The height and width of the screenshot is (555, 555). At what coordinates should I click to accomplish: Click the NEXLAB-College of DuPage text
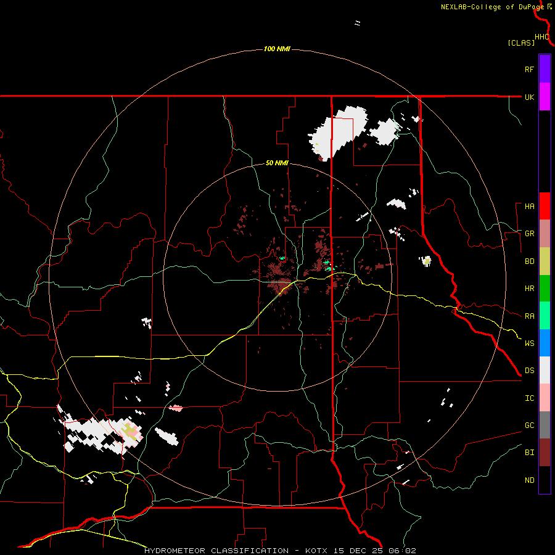pyautogui.click(x=492, y=7)
